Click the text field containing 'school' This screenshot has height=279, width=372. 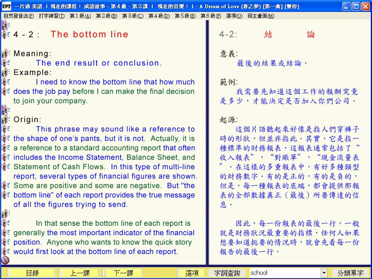(x=285, y=273)
